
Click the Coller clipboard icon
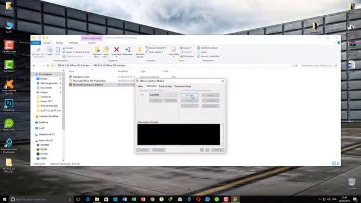tap(58, 50)
